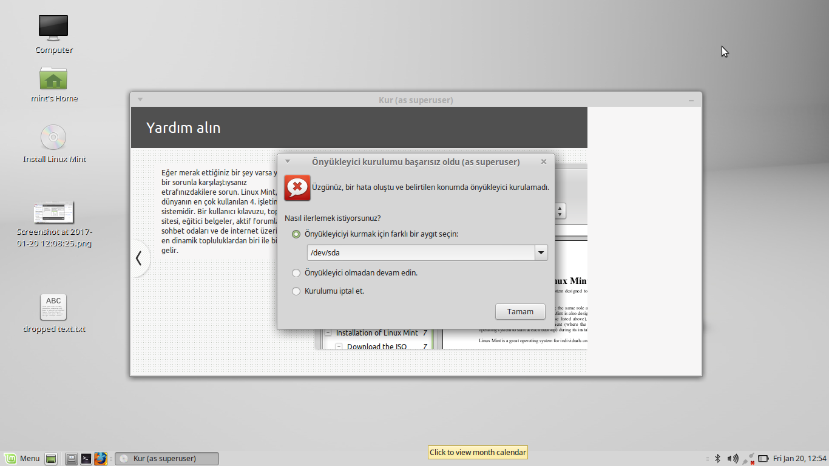Screen dimensions: 829x466
Task: Click the red error icon in the dialog
Action: [297, 187]
